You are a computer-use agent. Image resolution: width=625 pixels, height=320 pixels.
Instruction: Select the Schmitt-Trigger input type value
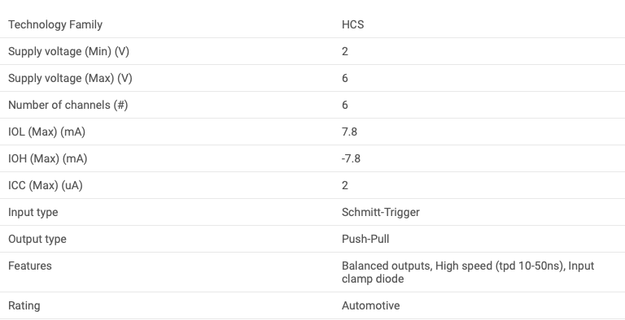click(381, 213)
